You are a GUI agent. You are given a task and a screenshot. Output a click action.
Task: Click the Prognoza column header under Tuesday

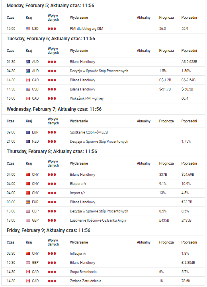click(166, 51)
